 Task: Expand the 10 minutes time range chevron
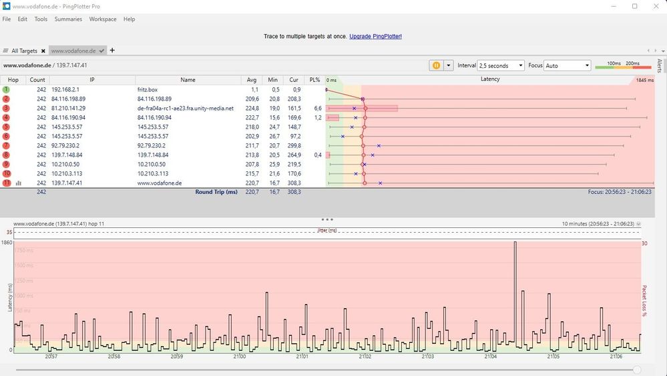[x=638, y=224]
